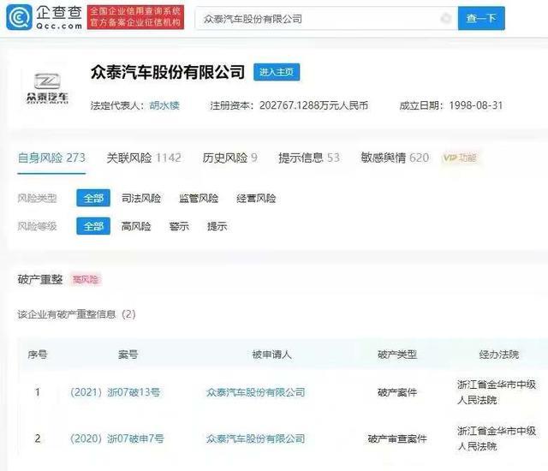The width and height of the screenshot is (548, 471).
Task: Switch to the 提示信息 53 tab
Action: pyautogui.click(x=309, y=158)
